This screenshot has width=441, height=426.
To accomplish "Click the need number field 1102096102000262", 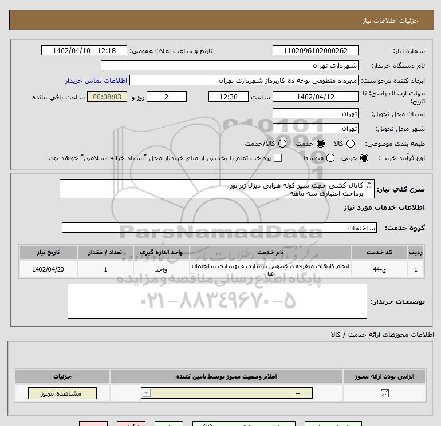I will (x=315, y=50).
